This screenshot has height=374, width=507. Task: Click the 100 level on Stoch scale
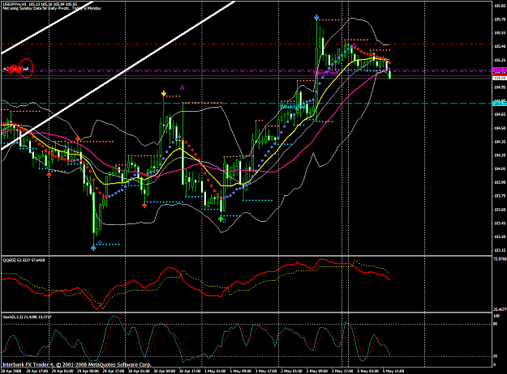[496, 316]
